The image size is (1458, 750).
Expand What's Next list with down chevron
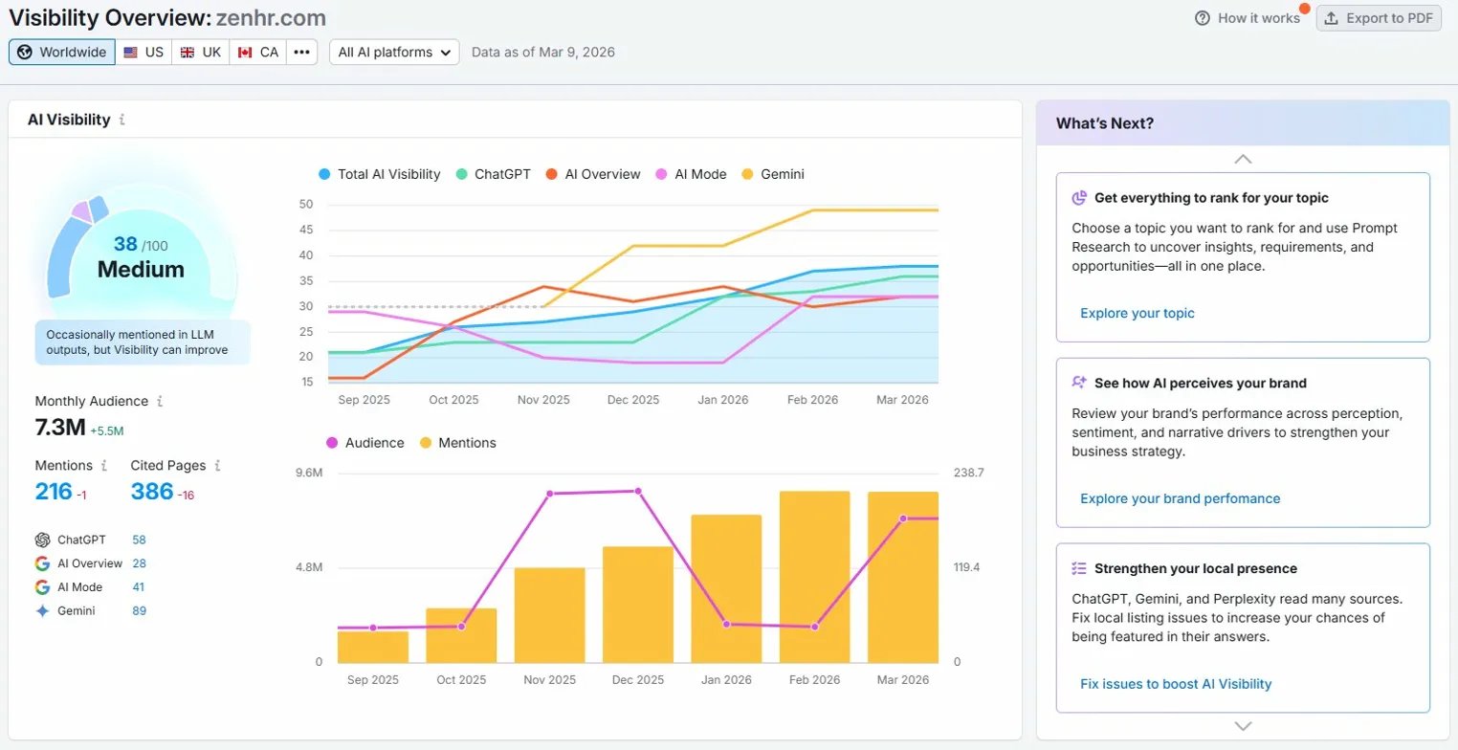tap(1243, 726)
